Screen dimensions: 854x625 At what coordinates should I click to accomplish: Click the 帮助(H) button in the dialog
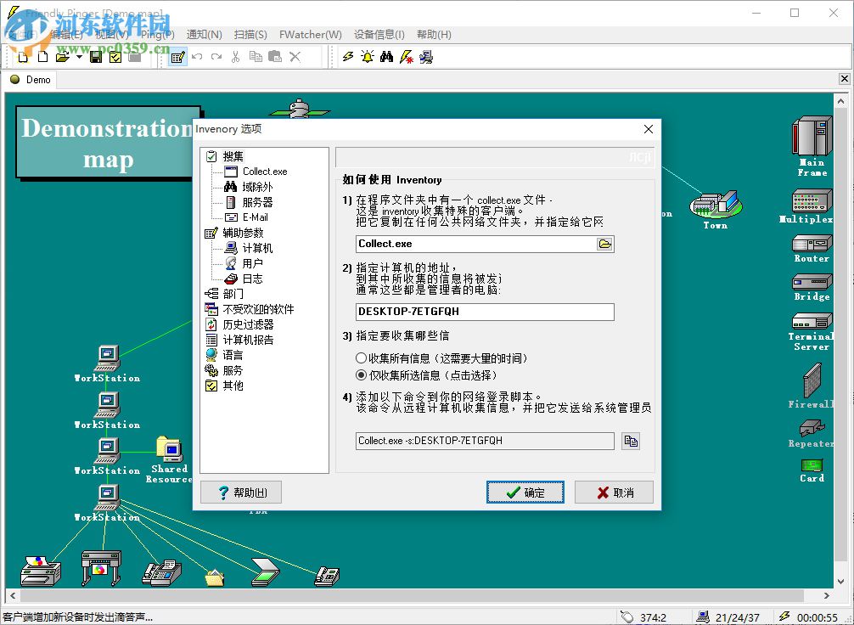point(240,493)
